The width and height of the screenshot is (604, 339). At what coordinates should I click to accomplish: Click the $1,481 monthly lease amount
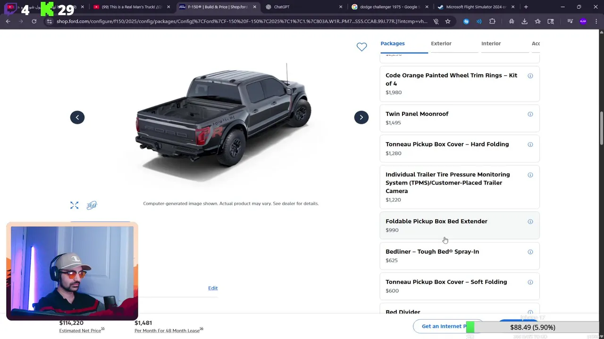143,323
